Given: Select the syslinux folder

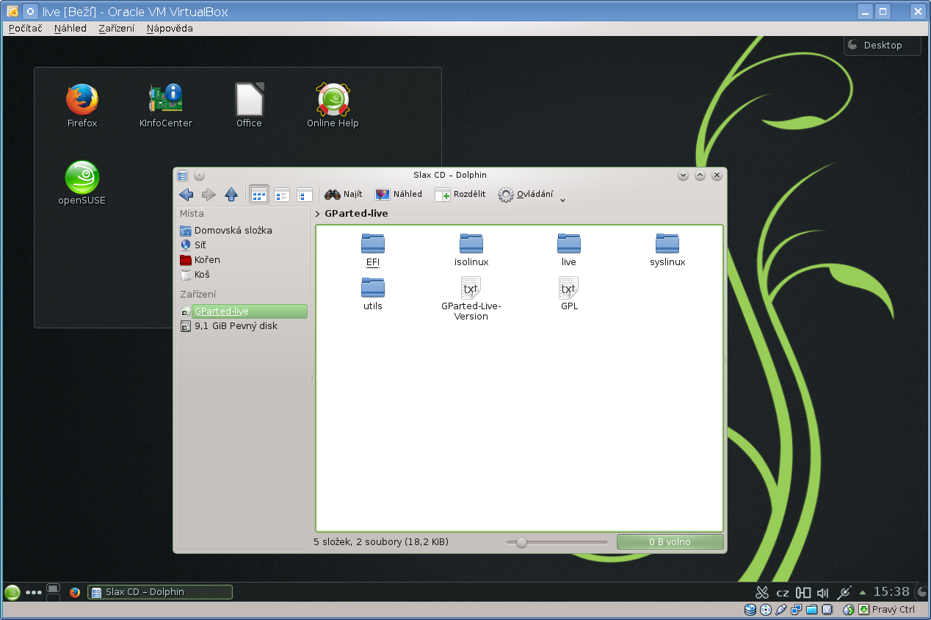Looking at the screenshot, I should (667, 250).
